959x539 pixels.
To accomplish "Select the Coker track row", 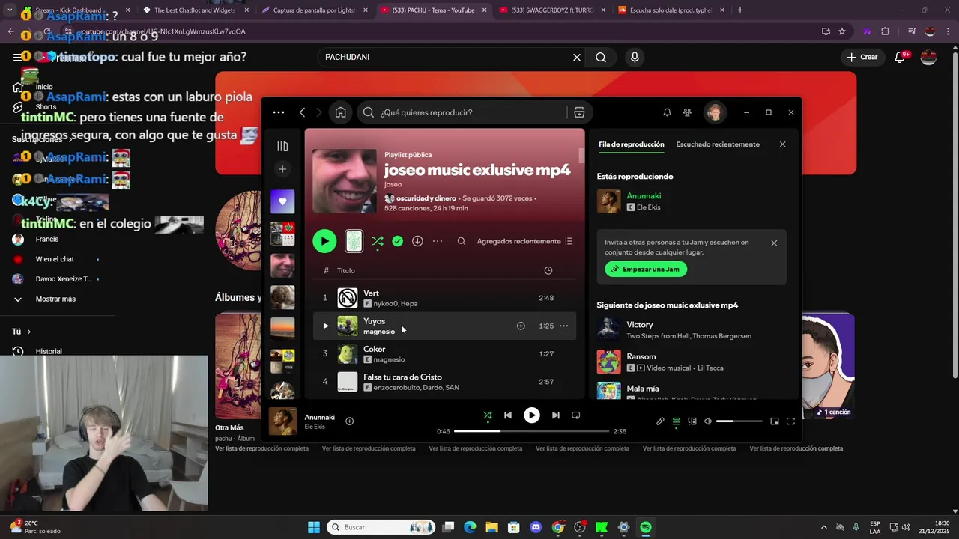I will tap(445, 354).
